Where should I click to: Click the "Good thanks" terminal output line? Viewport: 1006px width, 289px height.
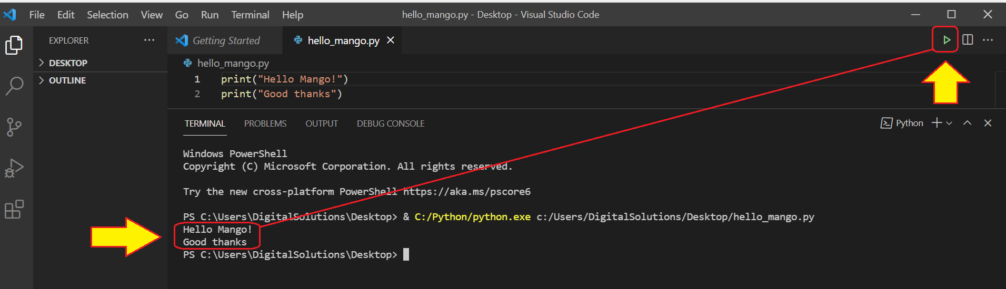pos(215,242)
